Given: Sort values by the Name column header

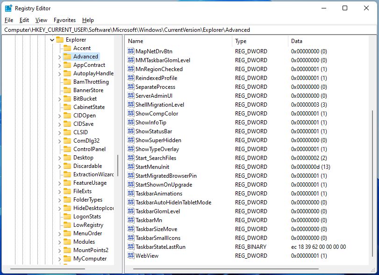Looking at the screenshot, I should (x=179, y=41).
